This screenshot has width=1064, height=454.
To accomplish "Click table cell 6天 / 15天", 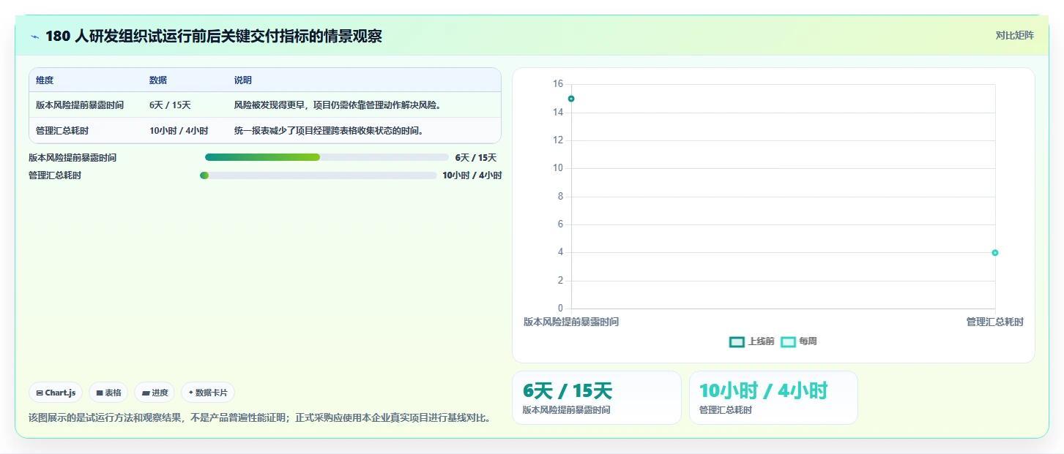I will tap(170, 105).
